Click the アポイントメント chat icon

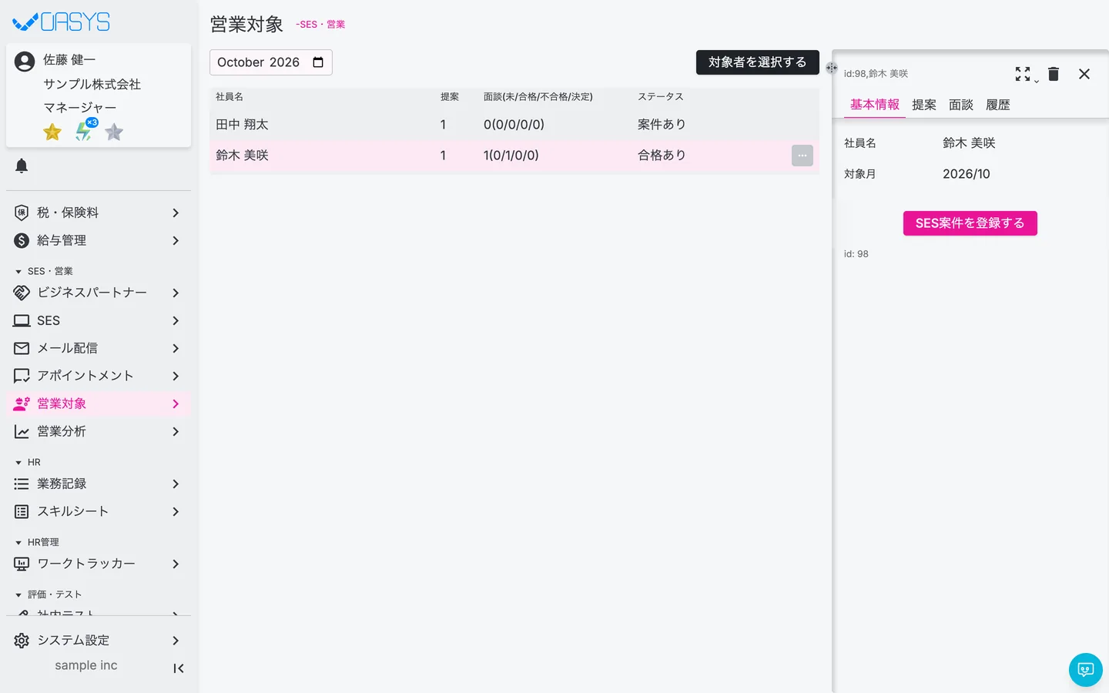22,376
